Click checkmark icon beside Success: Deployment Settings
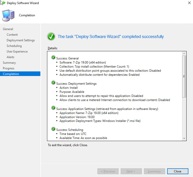The width and height of the screenshot is (193, 177). pyautogui.click(x=53, y=83)
